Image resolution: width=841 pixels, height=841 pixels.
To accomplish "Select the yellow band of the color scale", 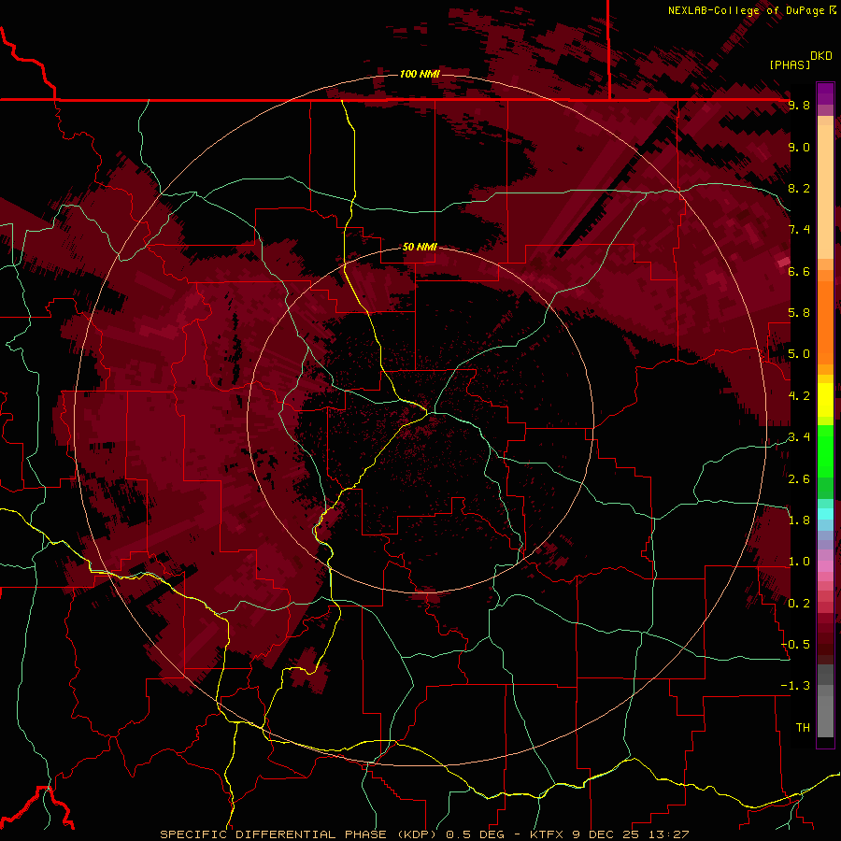I will coord(825,400).
